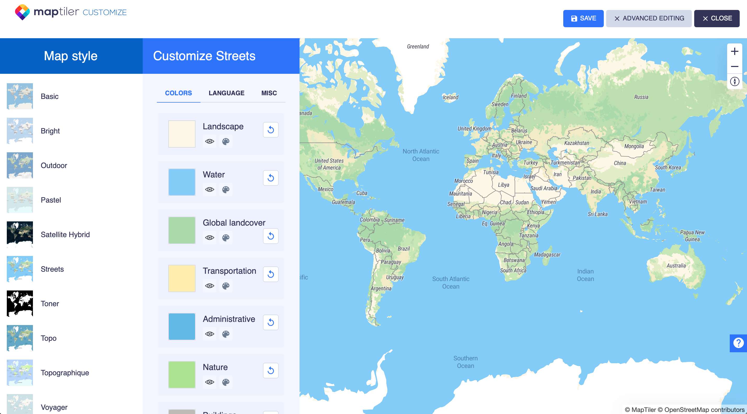Toggle visibility of the Water layer
747x414 pixels.
coord(209,189)
